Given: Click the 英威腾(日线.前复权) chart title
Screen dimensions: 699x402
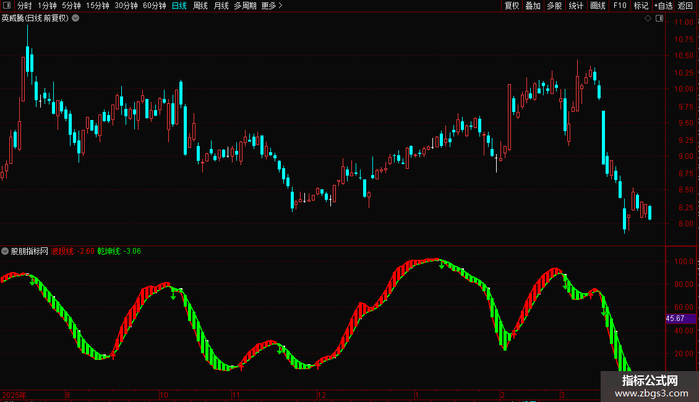Looking at the screenshot, I should tap(35, 19).
